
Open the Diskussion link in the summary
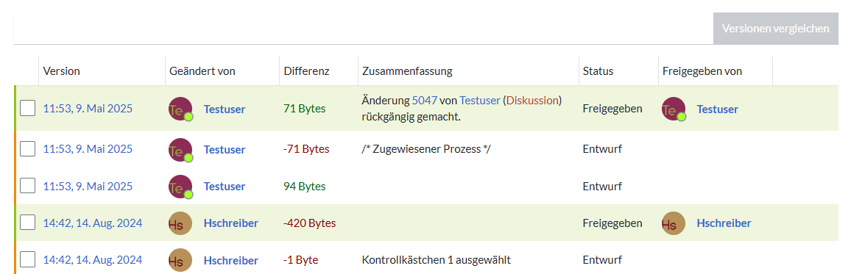pyautogui.click(x=532, y=100)
